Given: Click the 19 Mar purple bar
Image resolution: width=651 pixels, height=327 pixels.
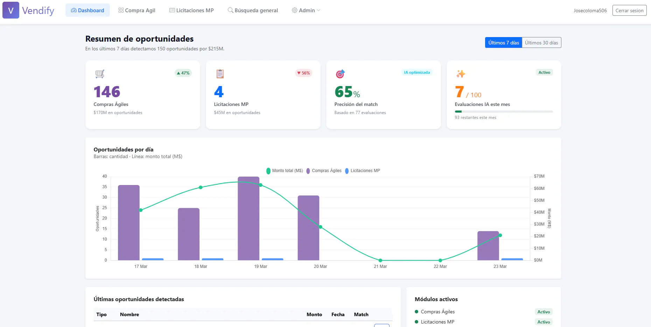Looking at the screenshot, I should tap(248, 218).
